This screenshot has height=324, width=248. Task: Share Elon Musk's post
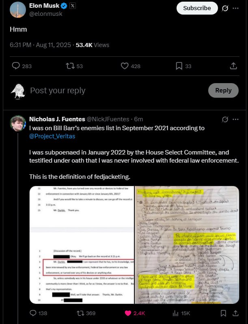point(233,66)
